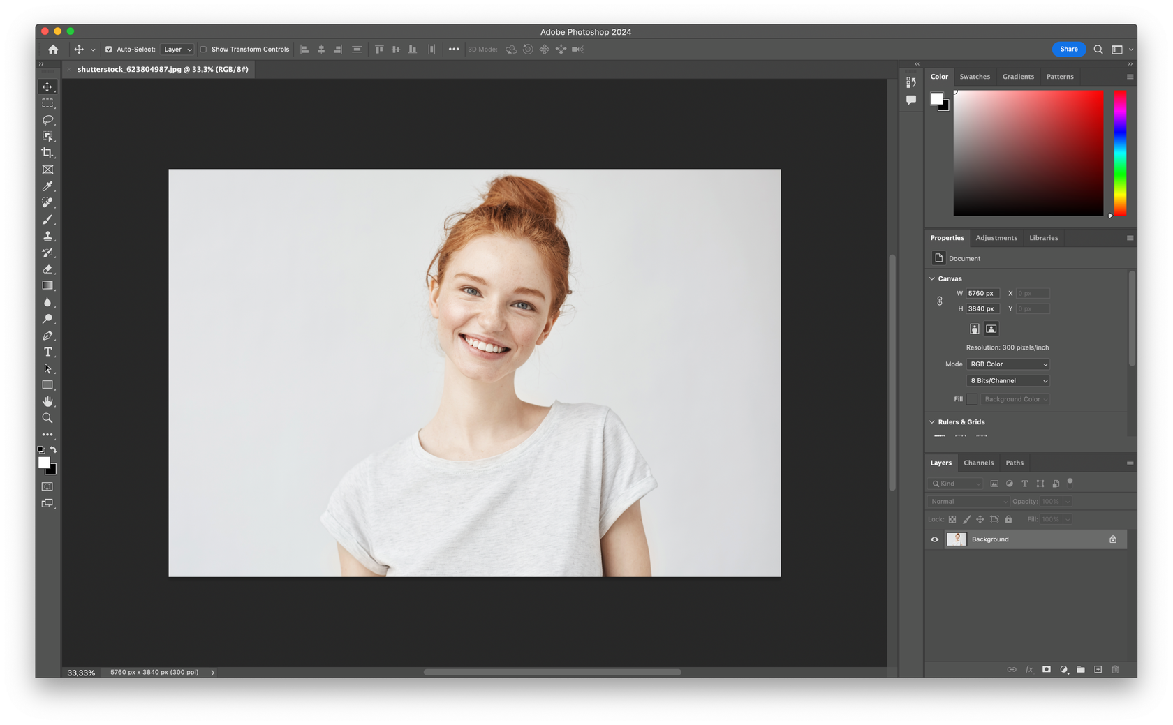This screenshot has width=1173, height=725.
Task: Select the Clone Stamp tool
Action: pos(47,237)
